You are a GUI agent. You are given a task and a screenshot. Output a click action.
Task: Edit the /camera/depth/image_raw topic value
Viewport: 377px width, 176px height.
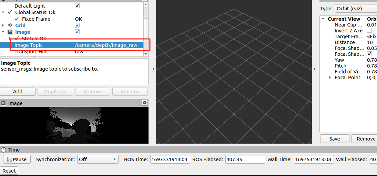(x=106, y=45)
